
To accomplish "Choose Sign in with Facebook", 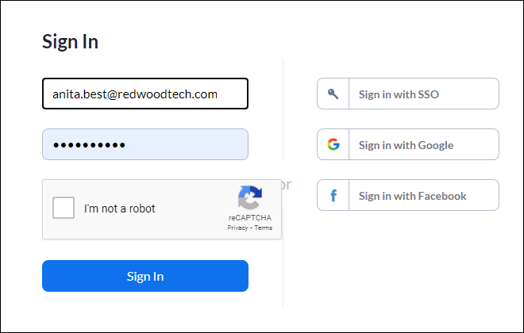I will point(408,195).
